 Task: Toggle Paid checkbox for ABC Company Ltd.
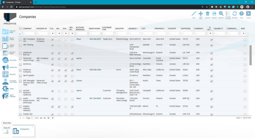click(x=245, y=40)
